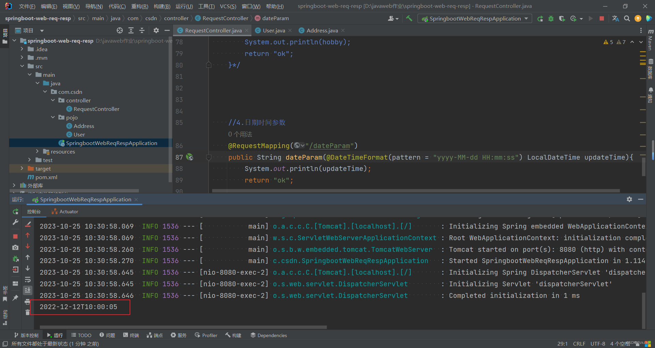
Task: Click the wrench icon in Run panel
Action: point(15,222)
